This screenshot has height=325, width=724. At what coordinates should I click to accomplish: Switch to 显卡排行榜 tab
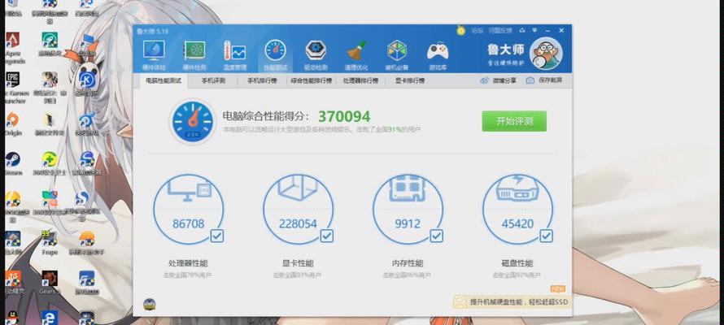[x=410, y=80]
